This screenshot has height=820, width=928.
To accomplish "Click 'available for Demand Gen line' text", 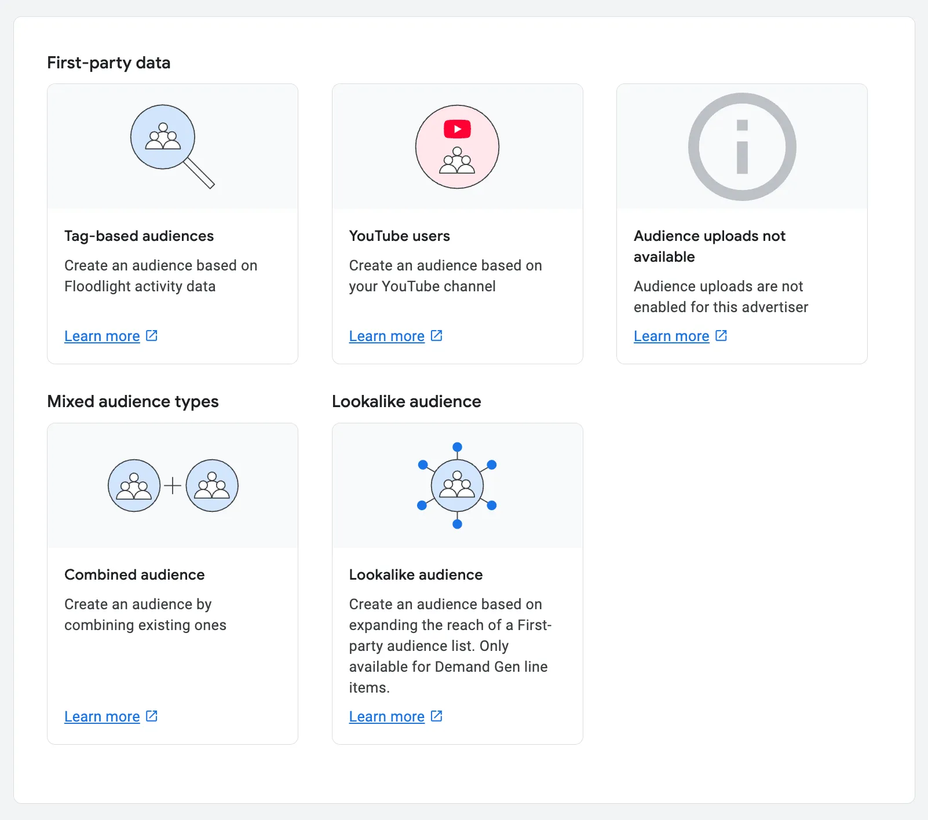I will click(x=448, y=667).
